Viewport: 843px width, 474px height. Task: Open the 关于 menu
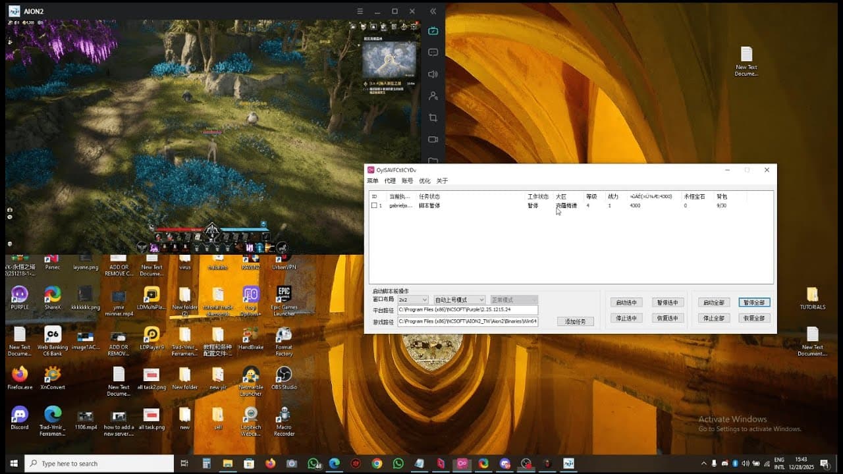tap(442, 181)
